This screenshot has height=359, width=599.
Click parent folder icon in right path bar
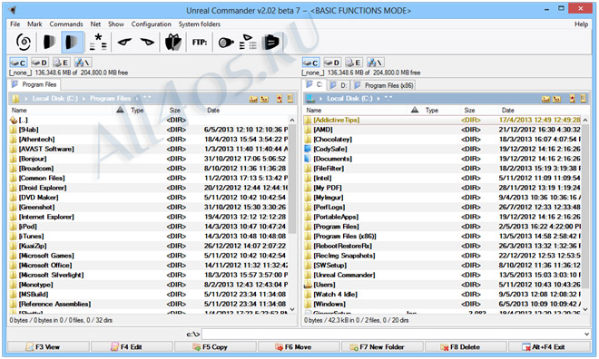click(x=557, y=99)
